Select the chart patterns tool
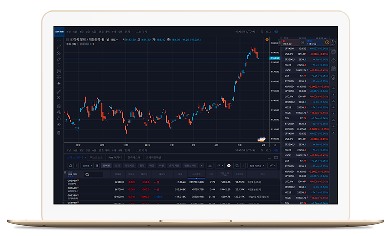Screen dimensions: 391x236 (x=59, y=71)
